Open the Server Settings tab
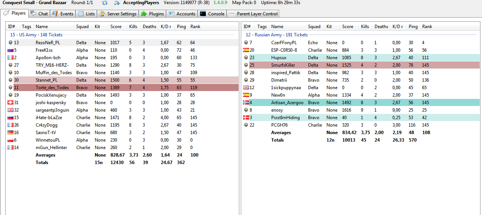 pyautogui.click(x=118, y=14)
